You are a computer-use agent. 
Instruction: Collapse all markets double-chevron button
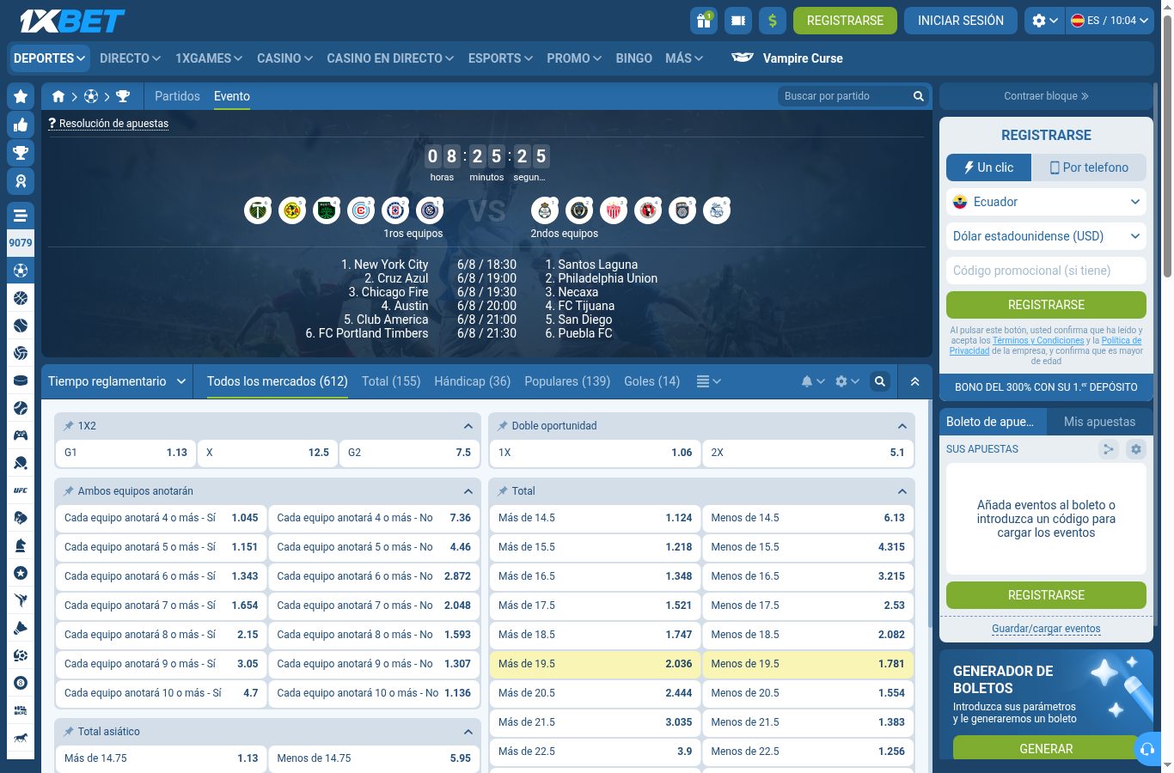(x=914, y=381)
